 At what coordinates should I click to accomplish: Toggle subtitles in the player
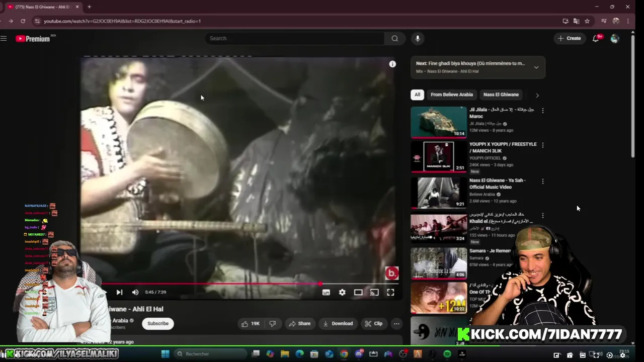pos(326,292)
